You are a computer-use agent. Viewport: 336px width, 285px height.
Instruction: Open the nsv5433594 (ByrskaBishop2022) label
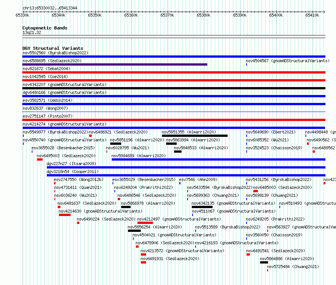coord(220,187)
